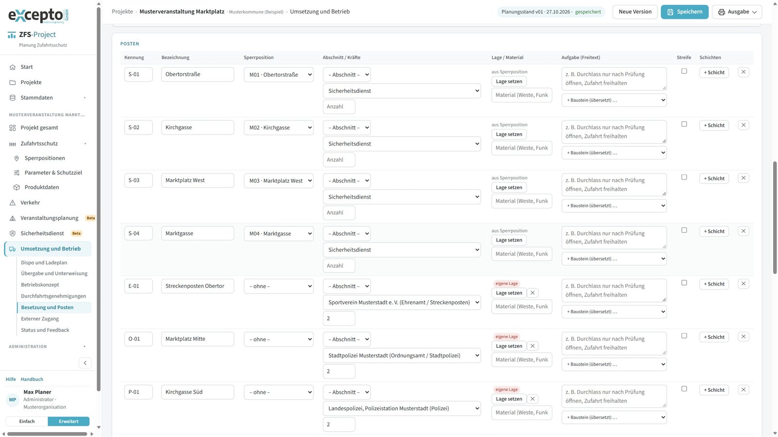Collapse sidebar with the chevron button

pos(85,363)
